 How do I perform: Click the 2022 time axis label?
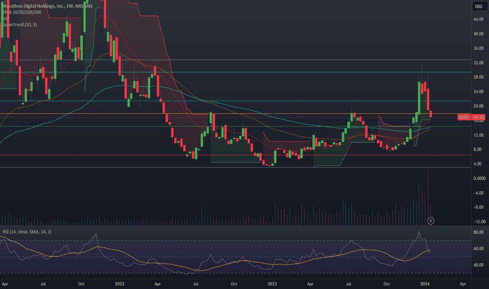pyautogui.click(x=120, y=284)
